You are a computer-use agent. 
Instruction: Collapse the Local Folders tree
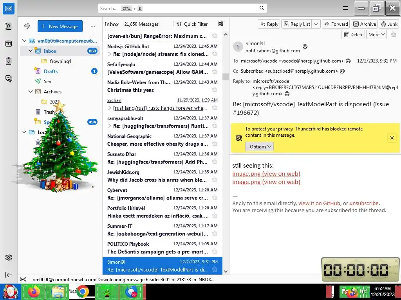(x=24, y=132)
